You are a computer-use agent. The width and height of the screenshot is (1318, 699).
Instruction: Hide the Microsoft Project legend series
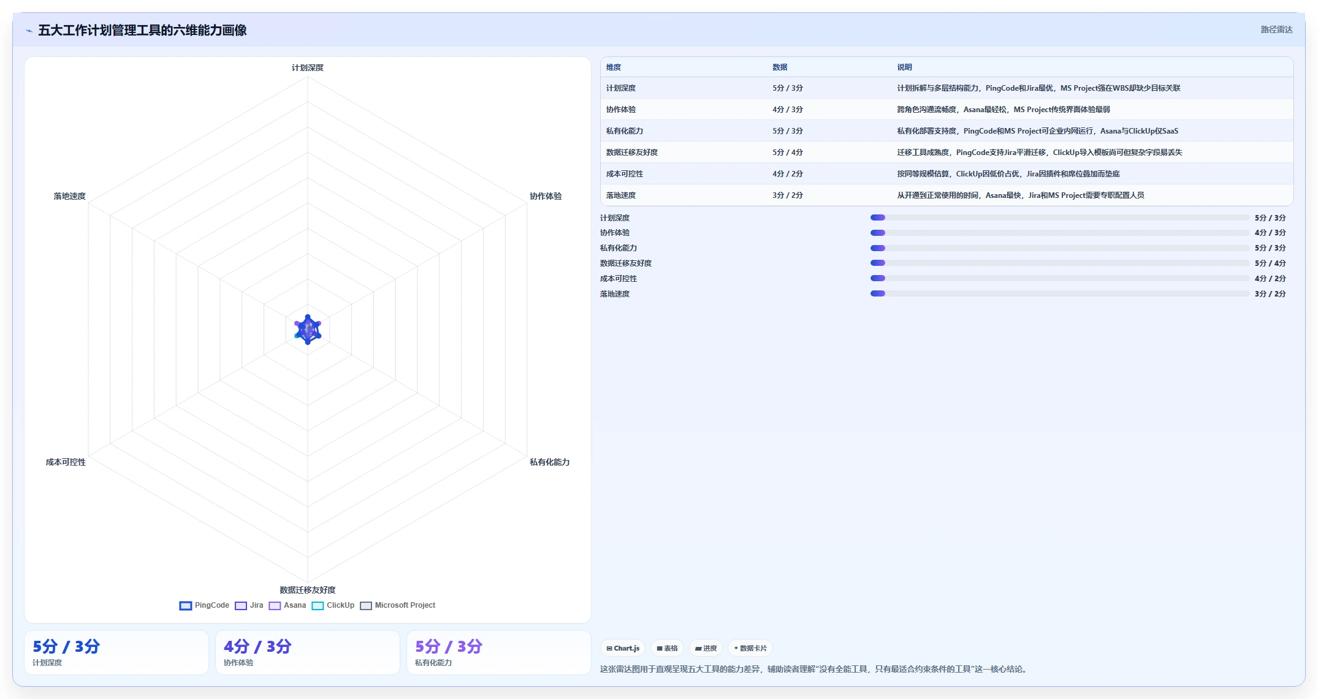(398, 605)
